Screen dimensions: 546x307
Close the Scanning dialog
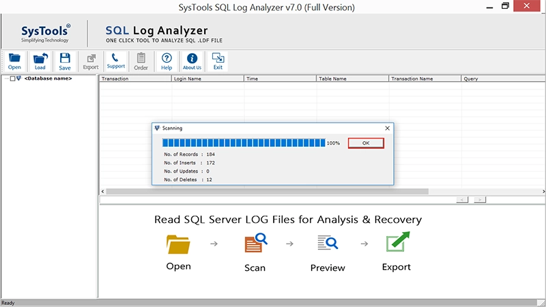click(387, 128)
